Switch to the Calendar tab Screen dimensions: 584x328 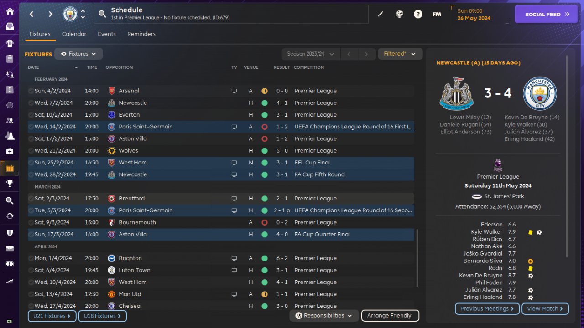point(74,34)
